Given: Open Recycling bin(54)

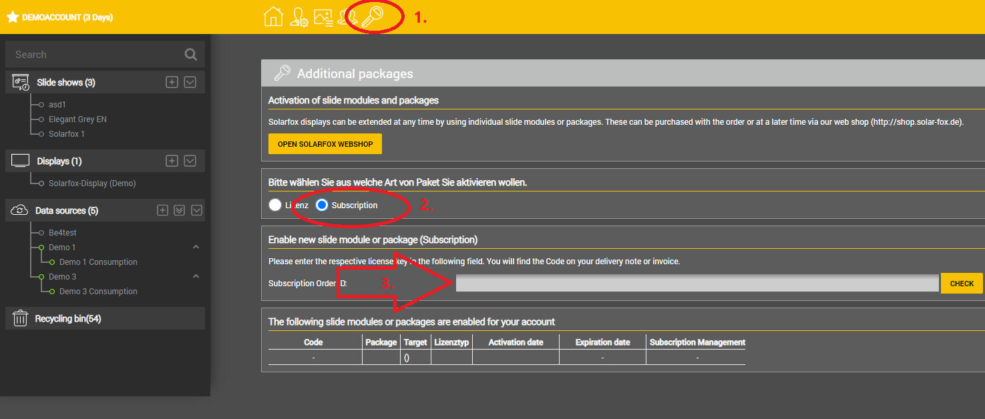Looking at the screenshot, I should [68, 319].
